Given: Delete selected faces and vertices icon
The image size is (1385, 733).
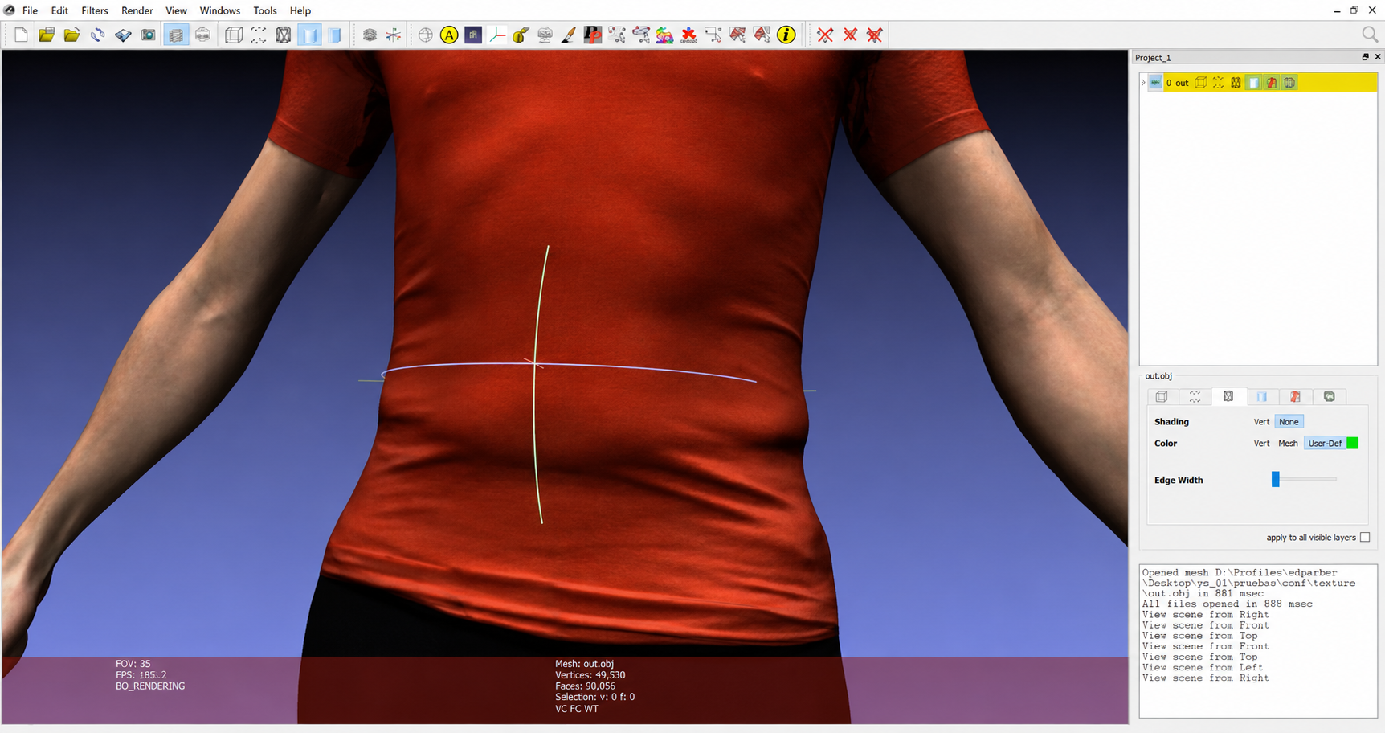Looking at the screenshot, I should pos(875,35).
